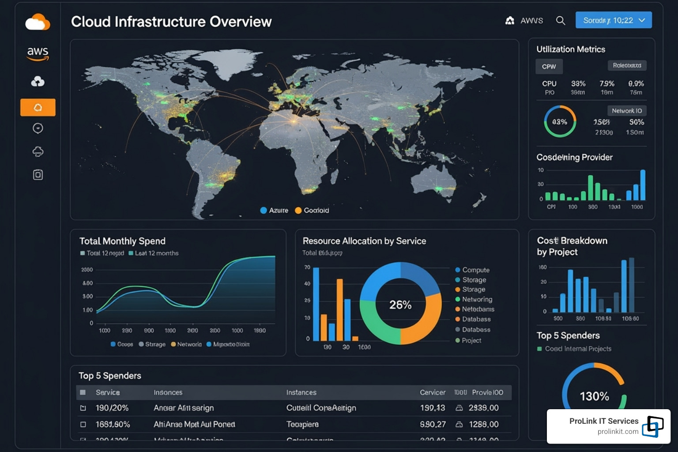678x452 pixels.
Task: Click the 190.13 value in the table
Action: click(433, 408)
